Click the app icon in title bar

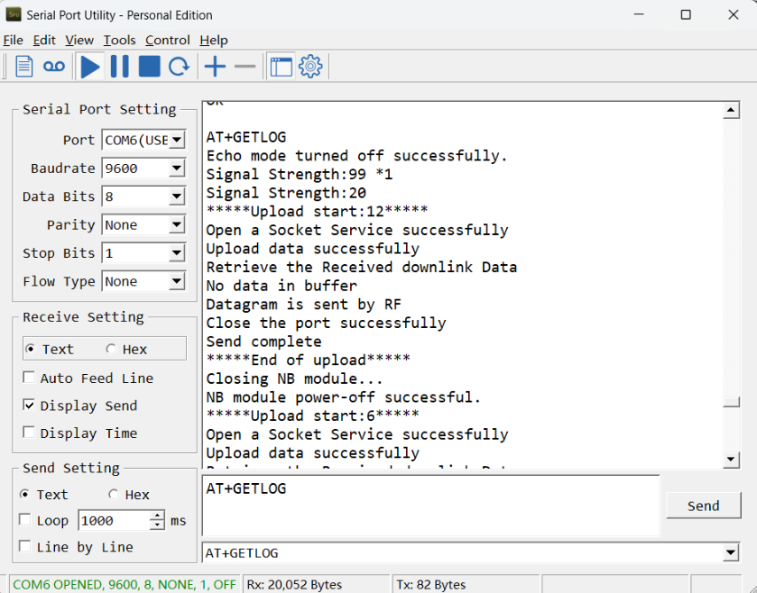(13, 14)
